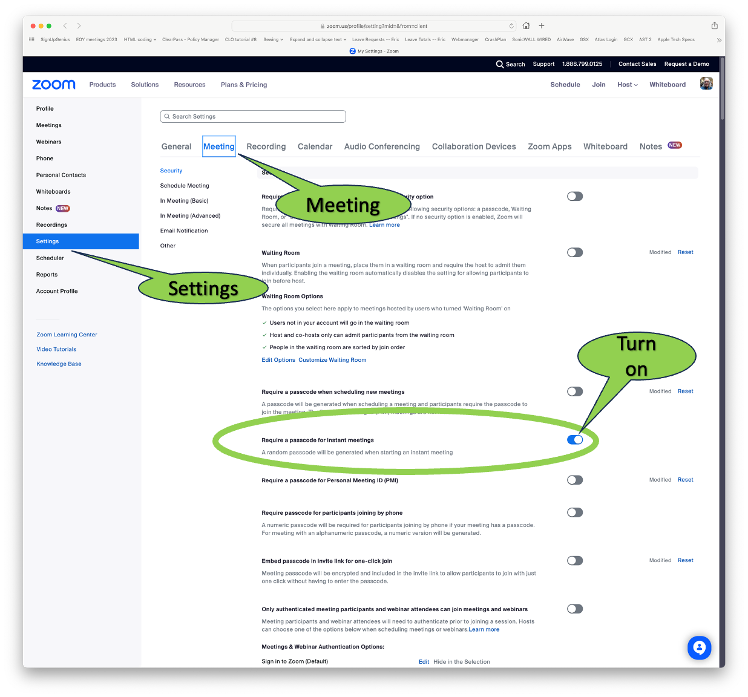Open Account Profile in the sidebar
Screen dimensions: 748x697
pos(57,292)
